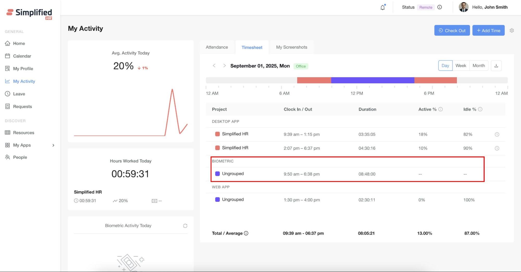The height and width of the screenshot is (272, 521).
Task: Download the timesheet report
Action: (496, 66)
